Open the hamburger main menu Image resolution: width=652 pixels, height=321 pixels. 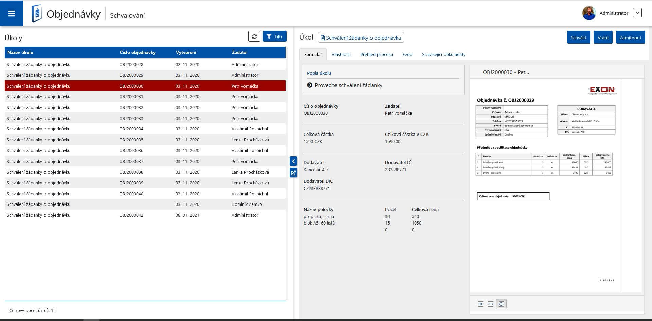pyautogui.click(x=12, y=14)
